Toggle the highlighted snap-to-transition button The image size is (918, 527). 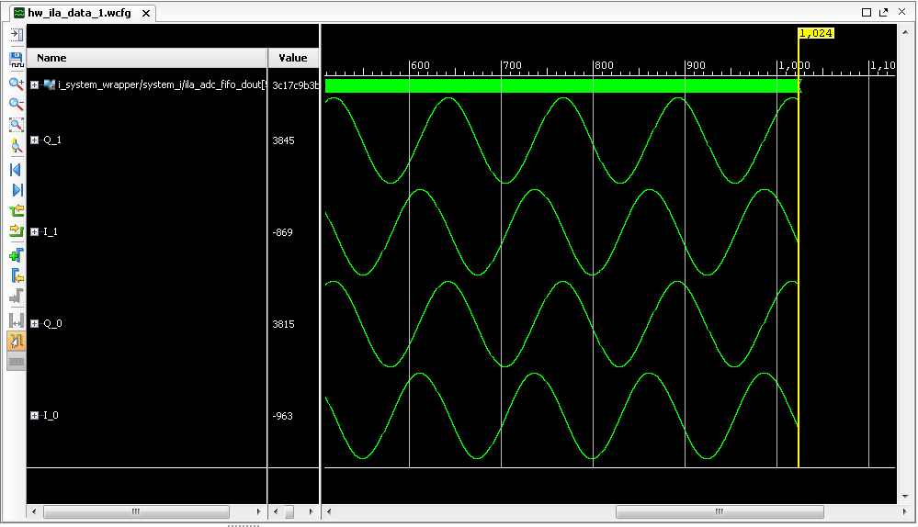pyautogui.click(x=17, y=341)
